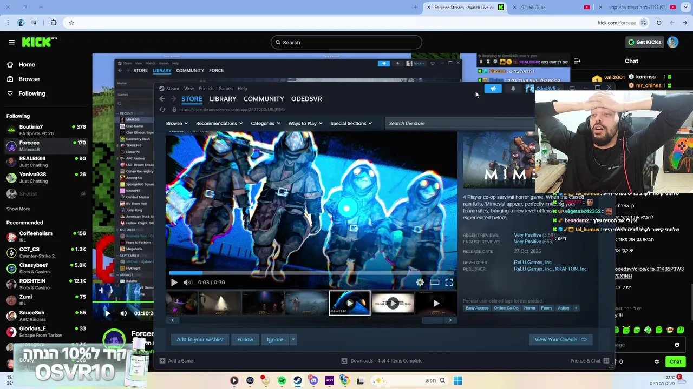Click Add a Game in Steam

(x=176, y=360)
